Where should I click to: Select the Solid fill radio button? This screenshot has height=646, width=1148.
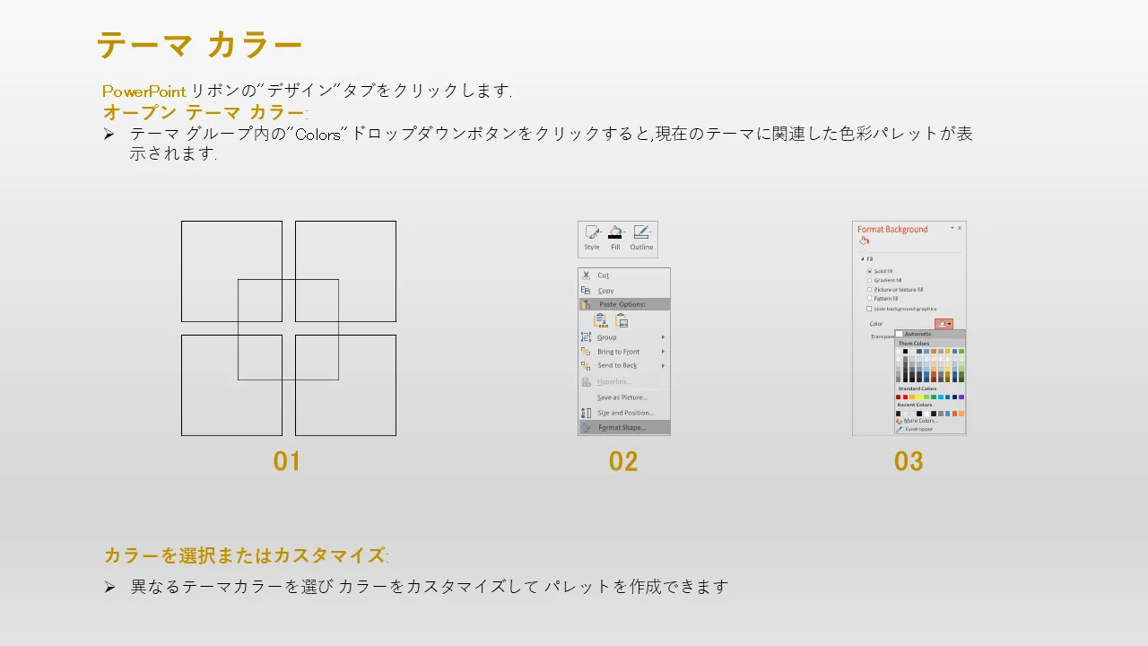[869, 271]
